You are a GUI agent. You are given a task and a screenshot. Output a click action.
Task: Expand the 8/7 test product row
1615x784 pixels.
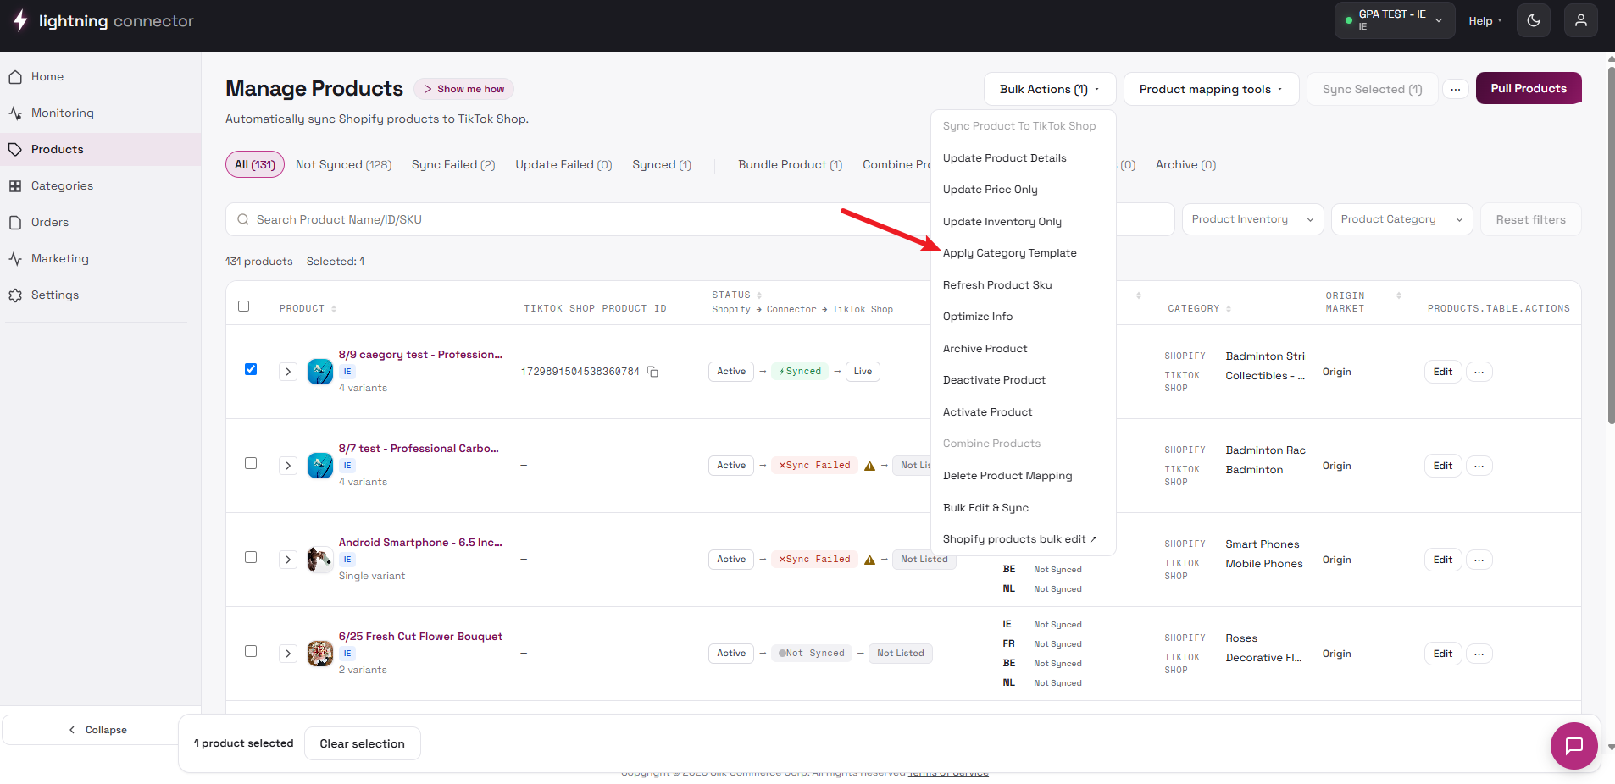(288, 466)
